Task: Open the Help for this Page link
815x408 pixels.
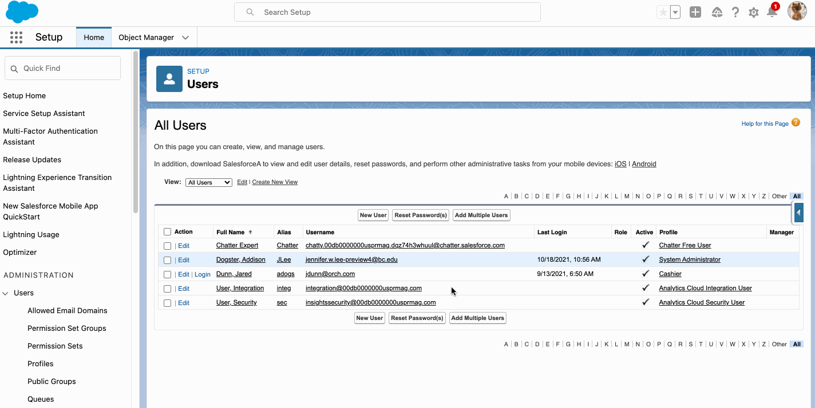Action: [x=765, y=124]
